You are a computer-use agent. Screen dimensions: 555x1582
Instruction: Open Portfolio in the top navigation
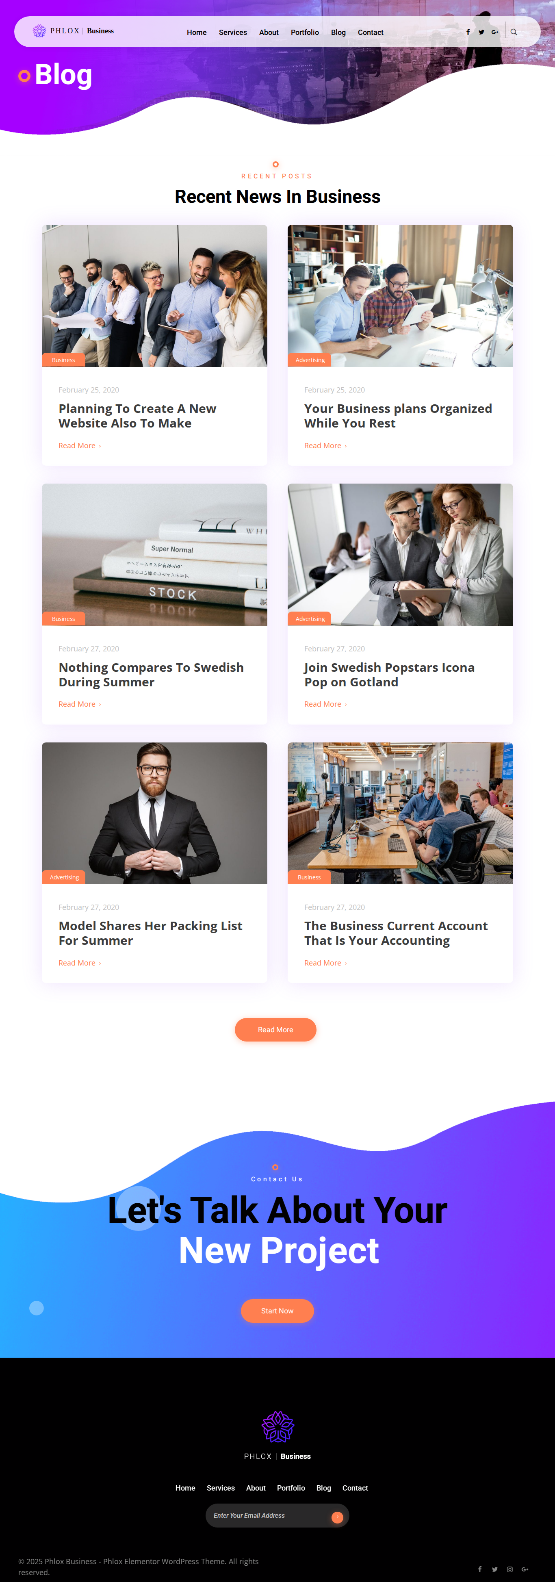304,33
